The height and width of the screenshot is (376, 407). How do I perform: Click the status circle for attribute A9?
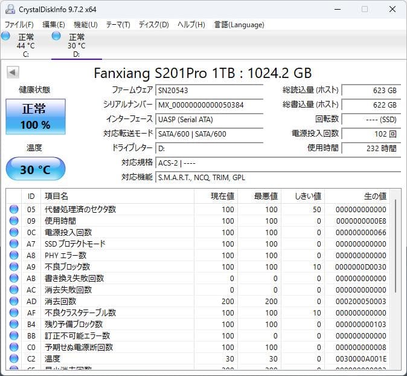tap(14, 267)
